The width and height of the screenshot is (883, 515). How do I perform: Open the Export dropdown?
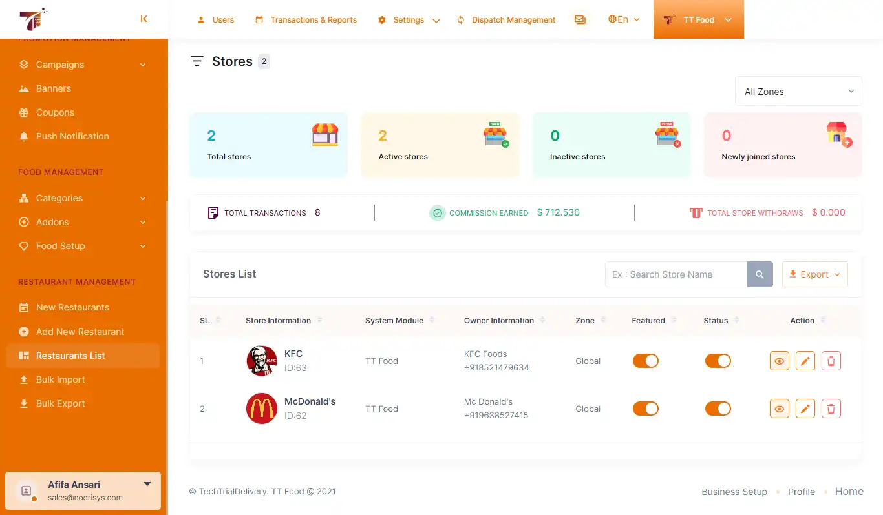(814, 274)
